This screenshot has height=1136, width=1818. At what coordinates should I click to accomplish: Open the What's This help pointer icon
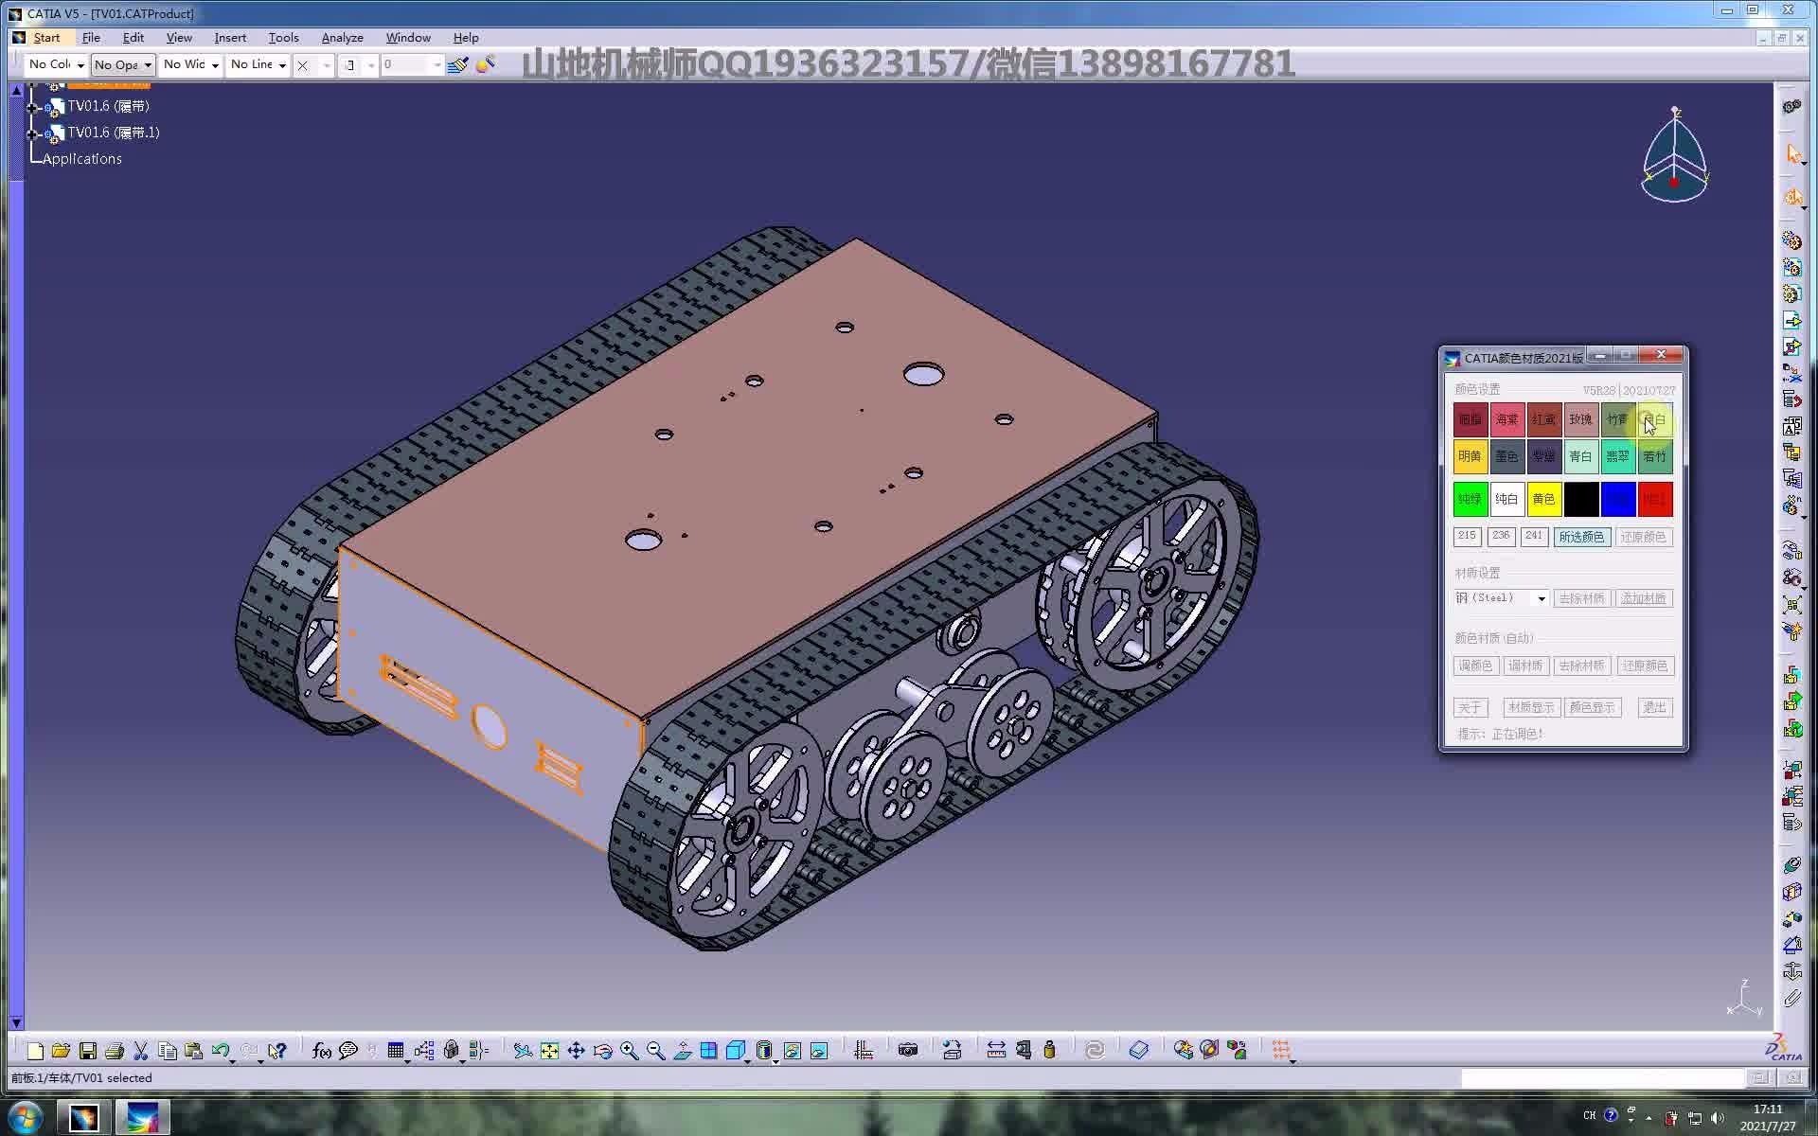pos(276,1051)
